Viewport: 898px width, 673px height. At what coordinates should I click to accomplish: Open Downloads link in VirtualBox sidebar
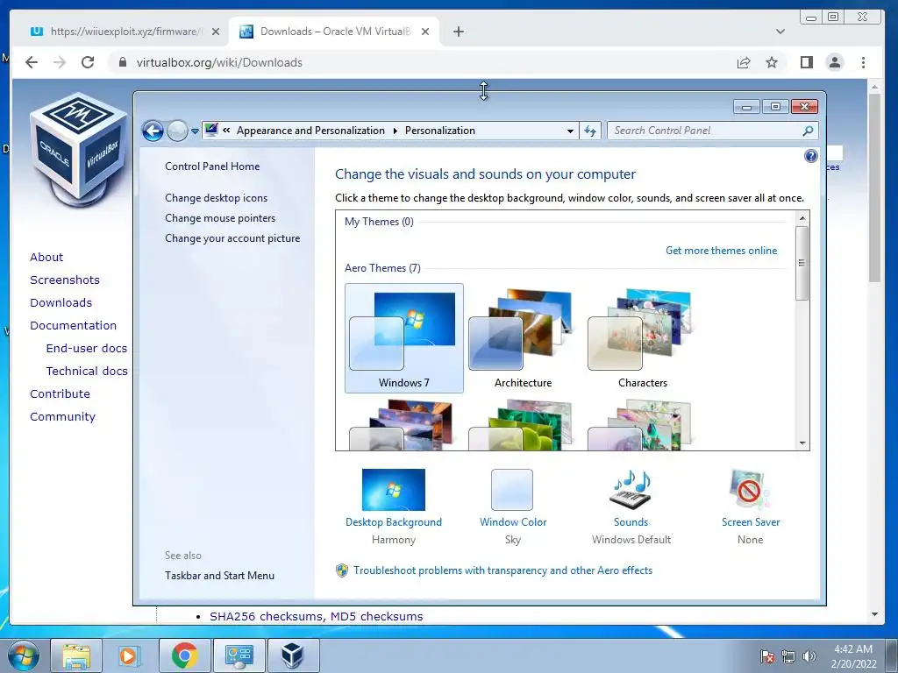(x=61, y=302)
